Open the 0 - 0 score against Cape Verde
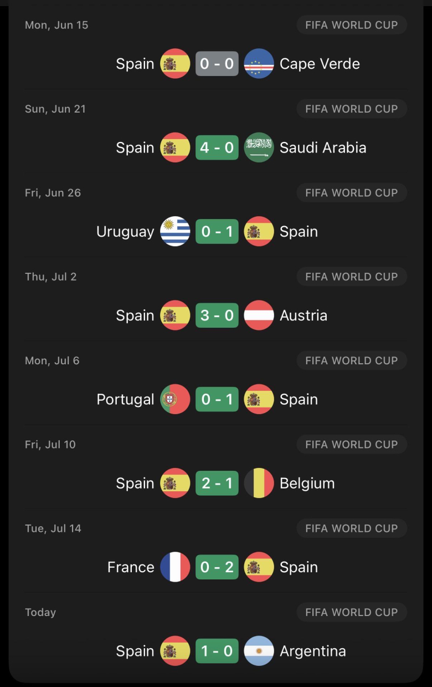Screen dimensions: 432x687 217,64
